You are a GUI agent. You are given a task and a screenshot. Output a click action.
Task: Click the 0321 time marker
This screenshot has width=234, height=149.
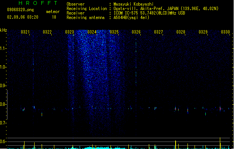(25, 32)
